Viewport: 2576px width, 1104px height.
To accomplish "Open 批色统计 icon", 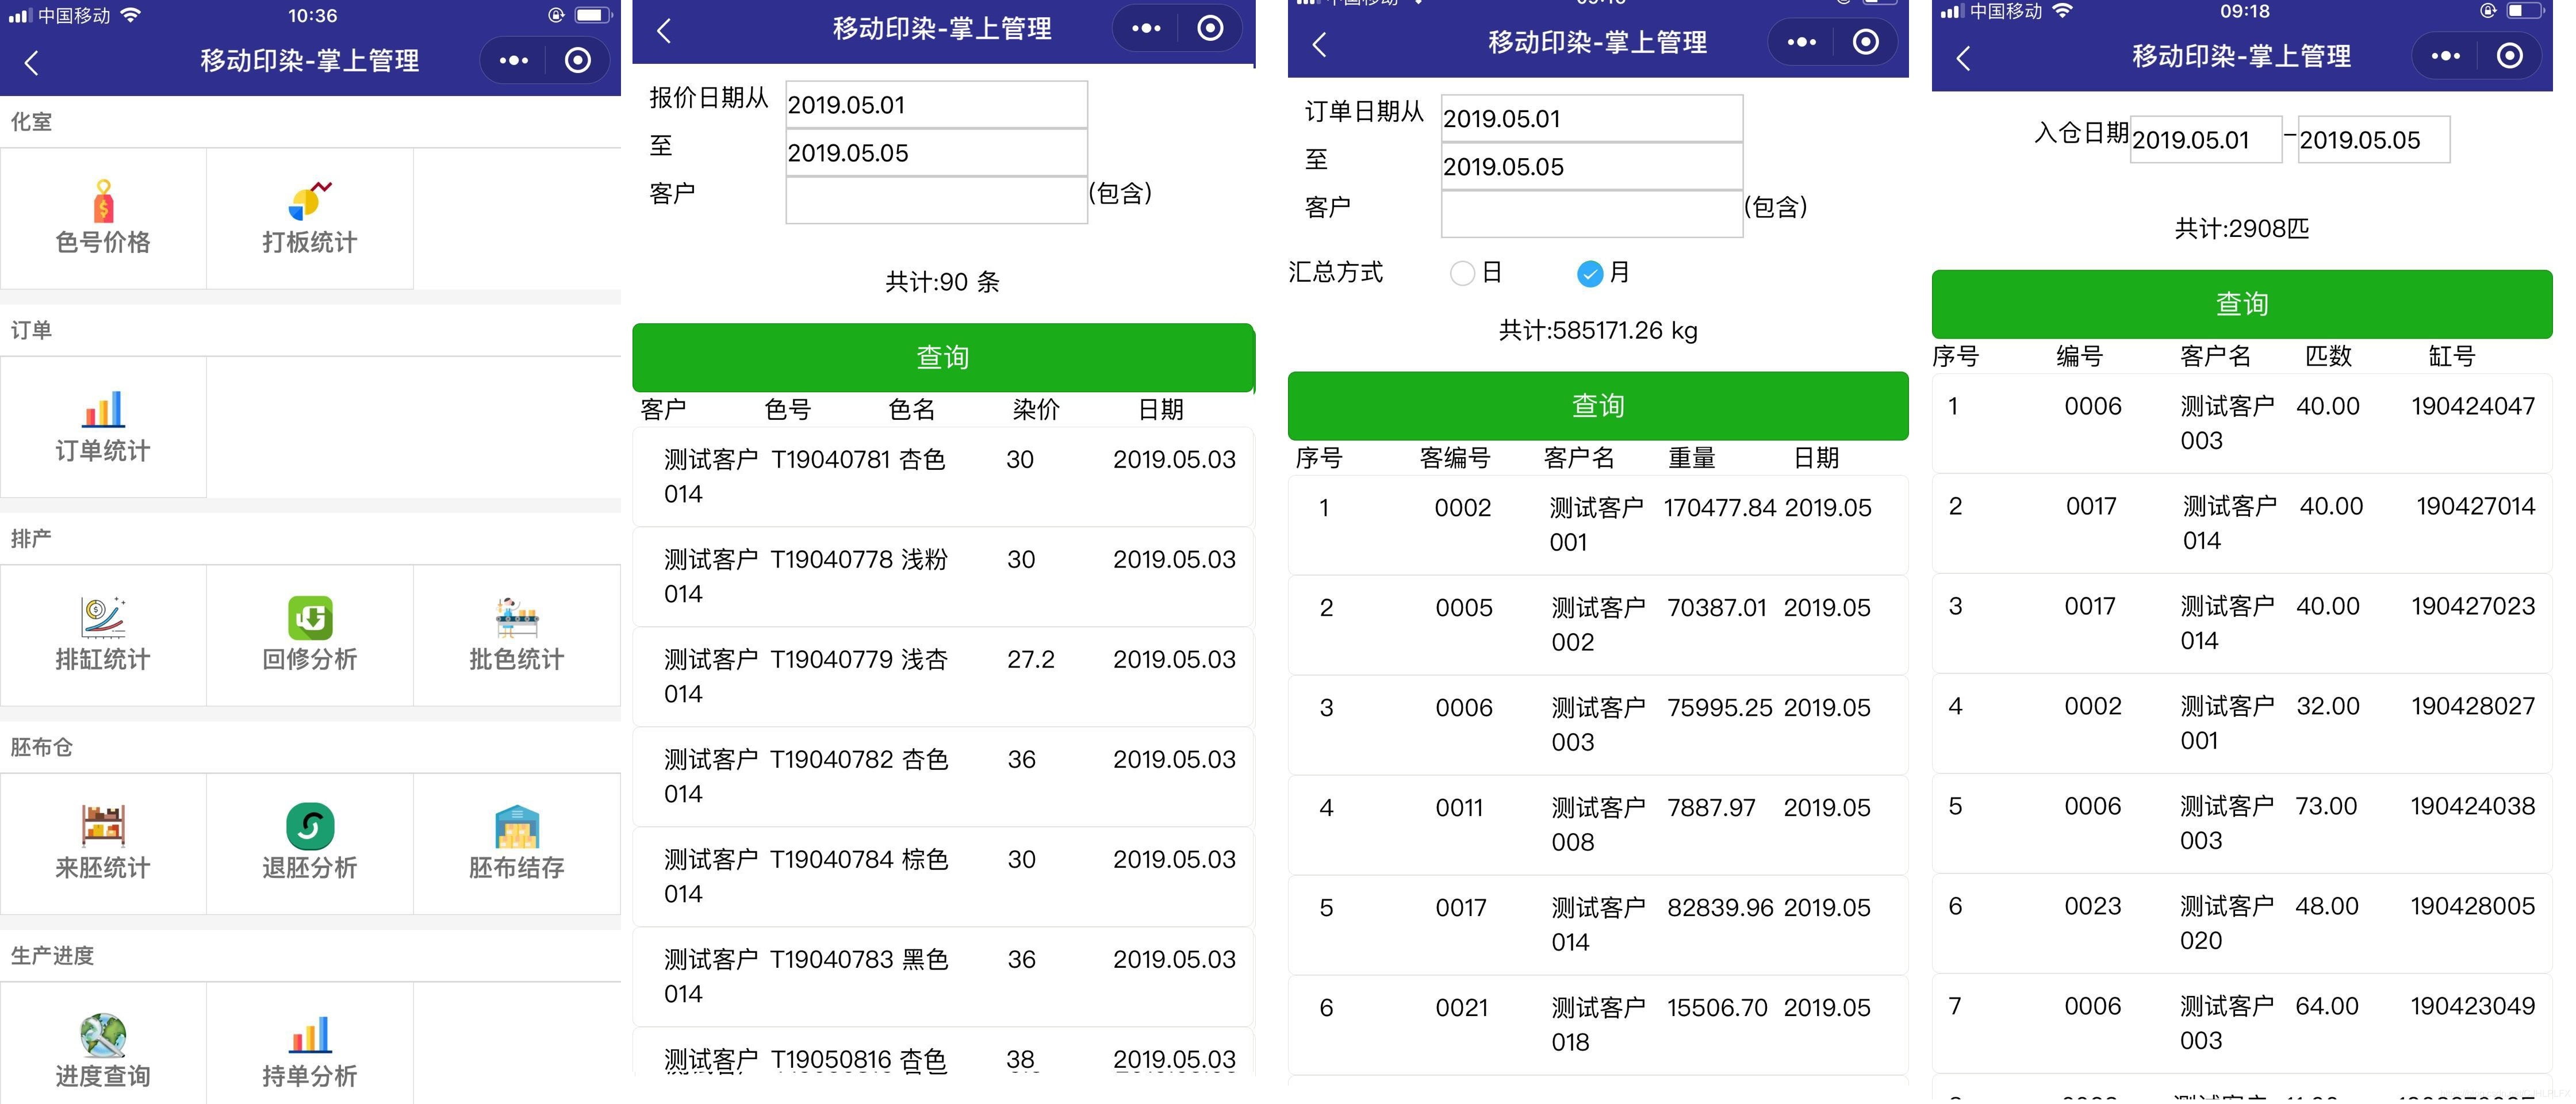I will [x=516, y=618].
